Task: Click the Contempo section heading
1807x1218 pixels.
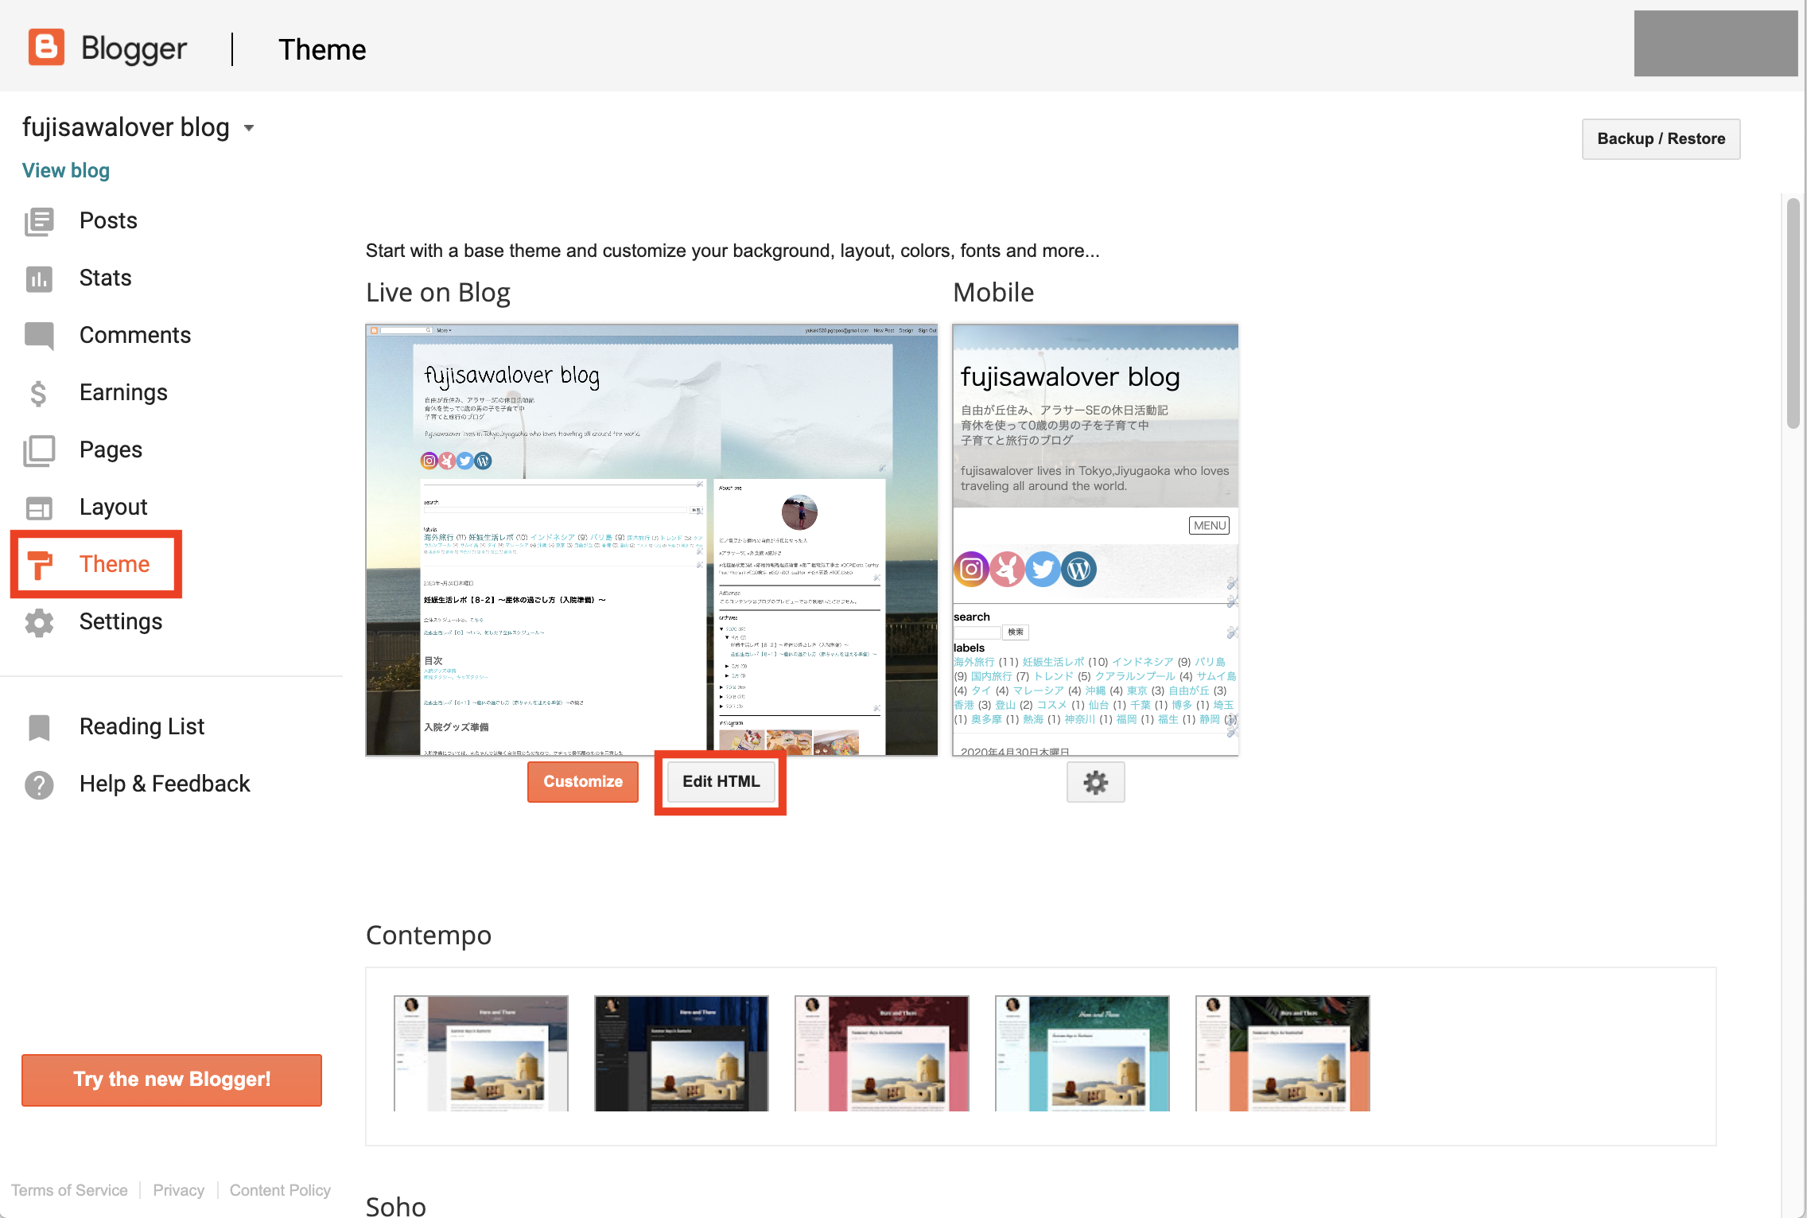Action: click(429, 936)
